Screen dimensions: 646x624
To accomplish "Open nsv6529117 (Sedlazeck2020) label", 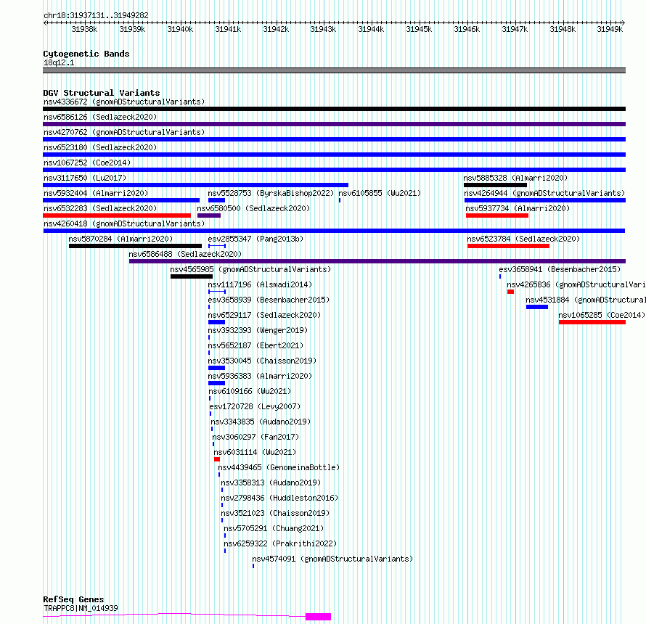I will click(x=264, y=315).
